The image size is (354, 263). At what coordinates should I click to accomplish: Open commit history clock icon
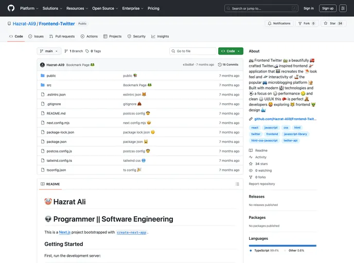220,65
